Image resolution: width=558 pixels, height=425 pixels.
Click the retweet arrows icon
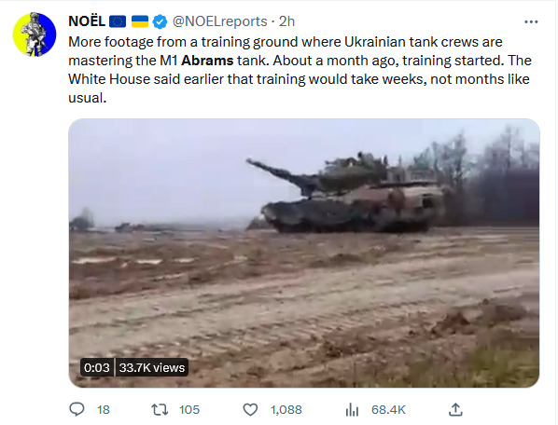(x=160, y=410)
